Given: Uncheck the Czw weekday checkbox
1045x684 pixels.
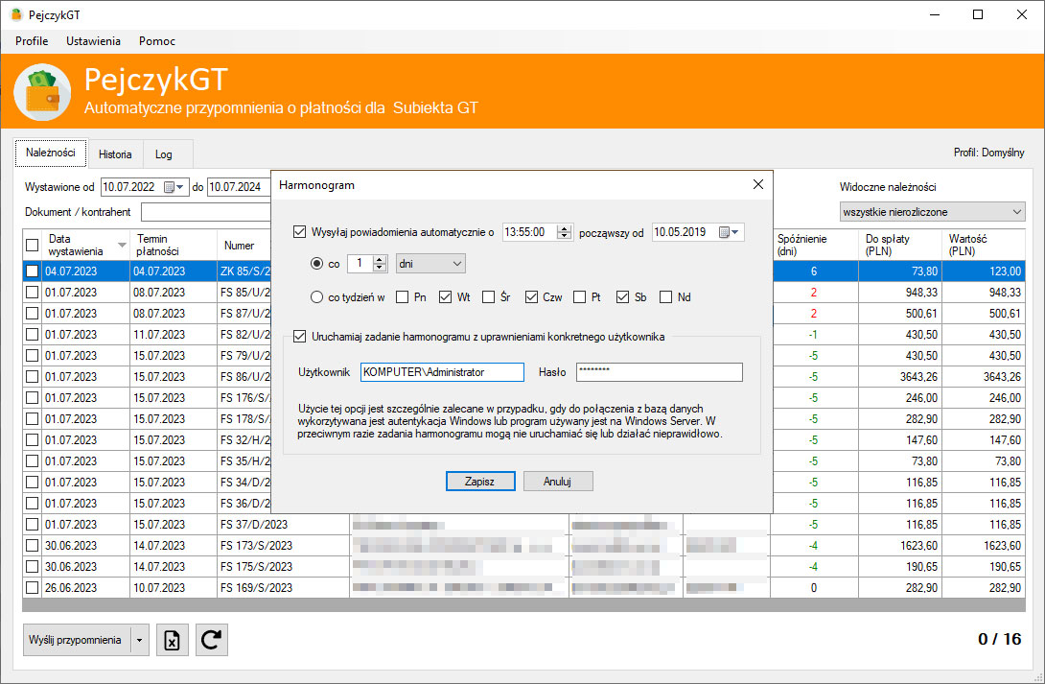Looking at the screenshot, I should [x=531, y=297].
